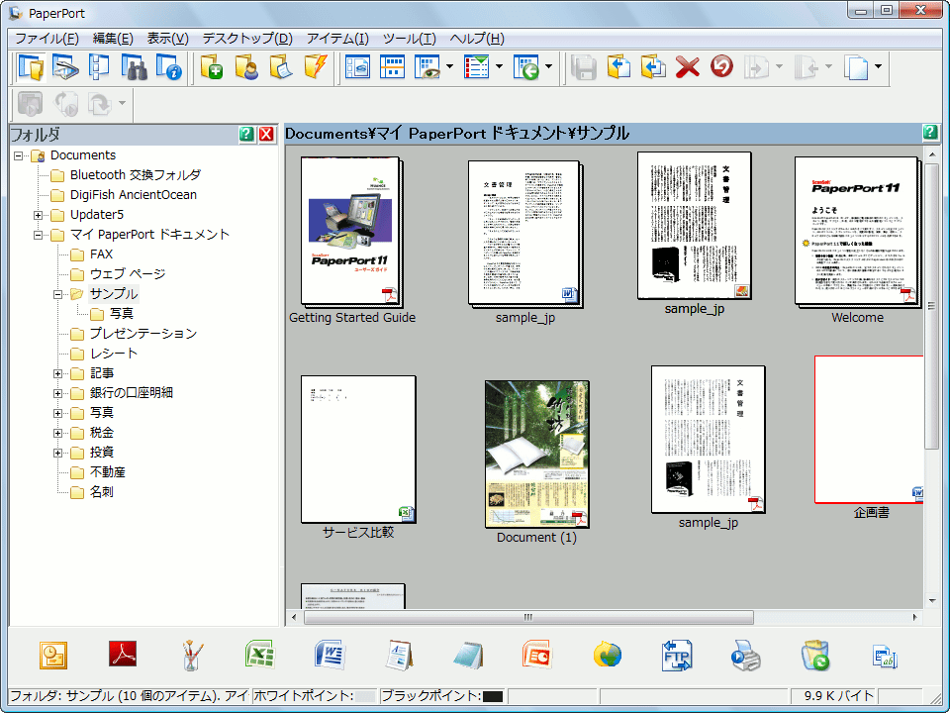Open the ファイル(F) menu
Image resolution: width=950 pixels, height=713 pixels.
click(x=47, y=39)
